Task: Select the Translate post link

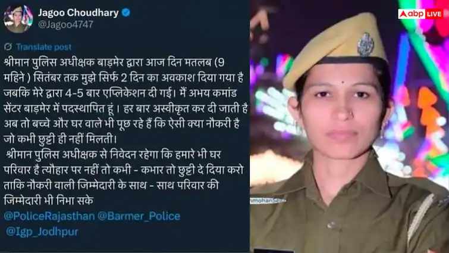Action: click(44, 47)
